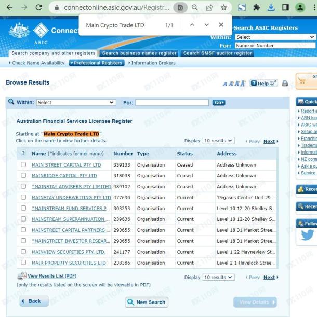Tick checkbox for MAINSTREAM SUPERANNUATION row
This screenshot has width=317, height=317.
click(23, 219)
